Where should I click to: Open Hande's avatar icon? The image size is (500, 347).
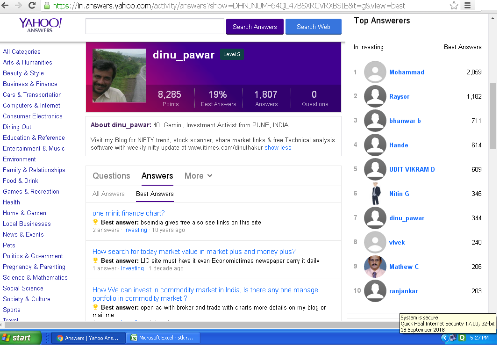tap(375, 145)
